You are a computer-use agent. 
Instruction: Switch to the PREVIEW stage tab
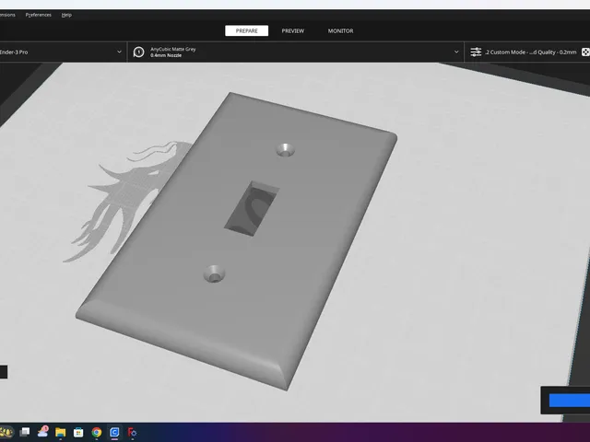tap(293, 30)
